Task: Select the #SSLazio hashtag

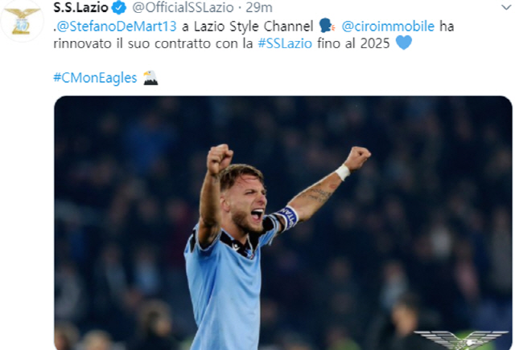Action: (285, 43)
